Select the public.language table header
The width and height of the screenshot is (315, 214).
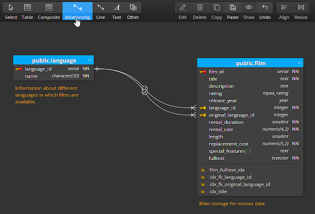53,60
